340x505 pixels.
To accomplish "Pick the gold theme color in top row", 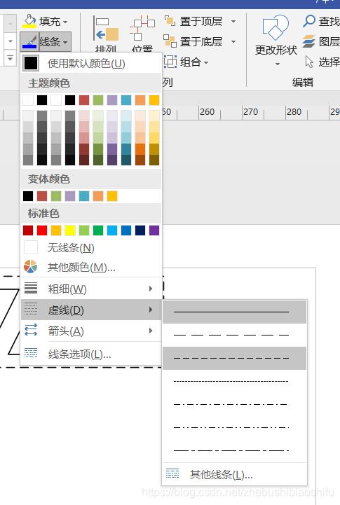I will point(154,100).
